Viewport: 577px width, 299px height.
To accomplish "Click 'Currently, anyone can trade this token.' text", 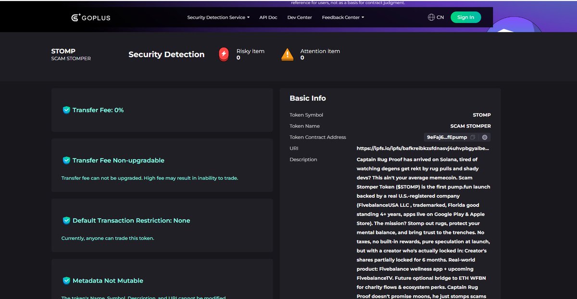I will (108, 238).
